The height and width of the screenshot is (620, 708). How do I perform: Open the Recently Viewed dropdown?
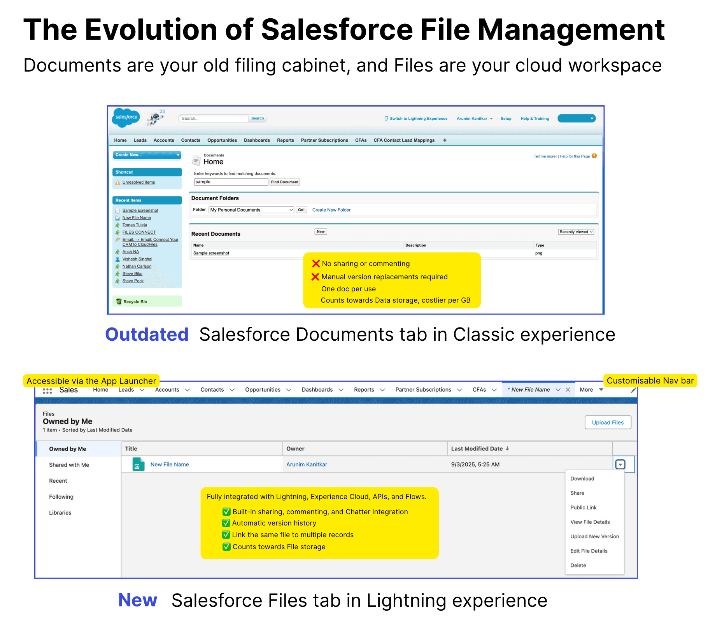(x=576, y=232)
